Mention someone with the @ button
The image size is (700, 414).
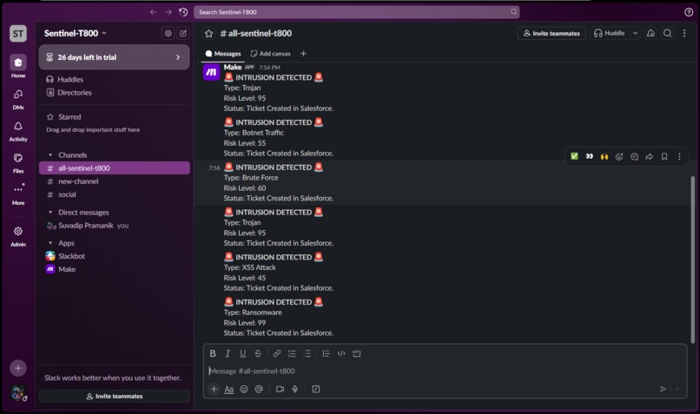(259, 389)
